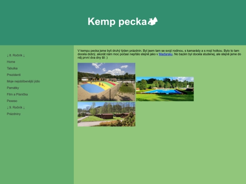Open the Home page from the sidebar
This screenshot has width=246, height=184.
pyautogui.click(x=11, y=62)
